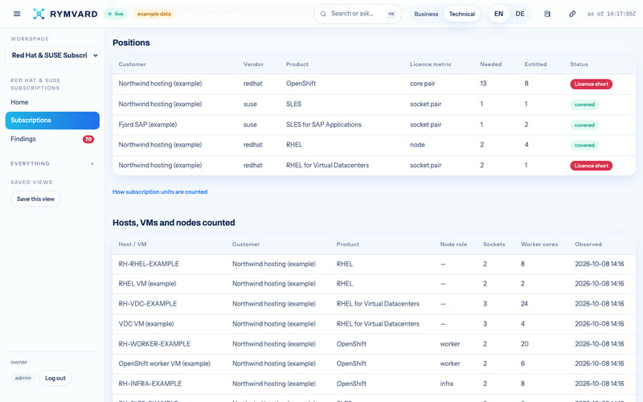This screenshot has height=402, width=643.
Task: Select RH-RHEL-EXAMPLE host row
Action: coord(374,265)
